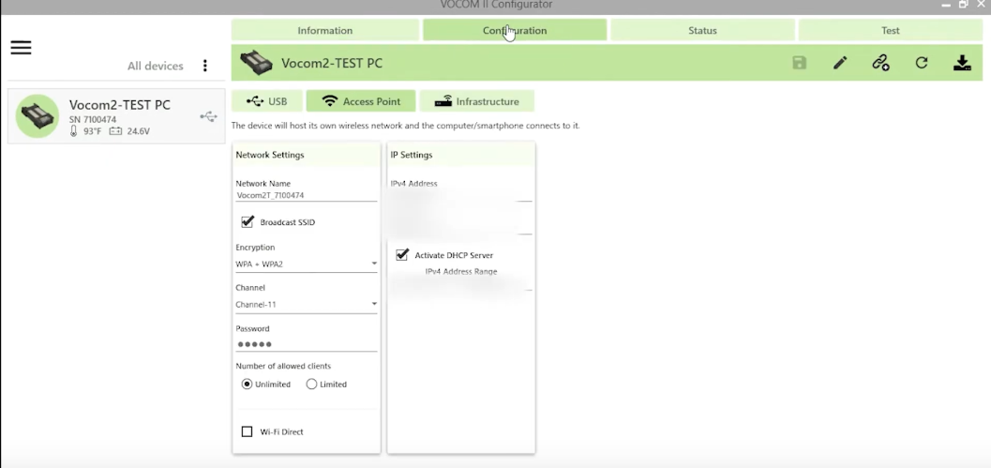Open the Test tab
Image resolution: width=991 pixels, height=468 pixels.
coord(891,30)
